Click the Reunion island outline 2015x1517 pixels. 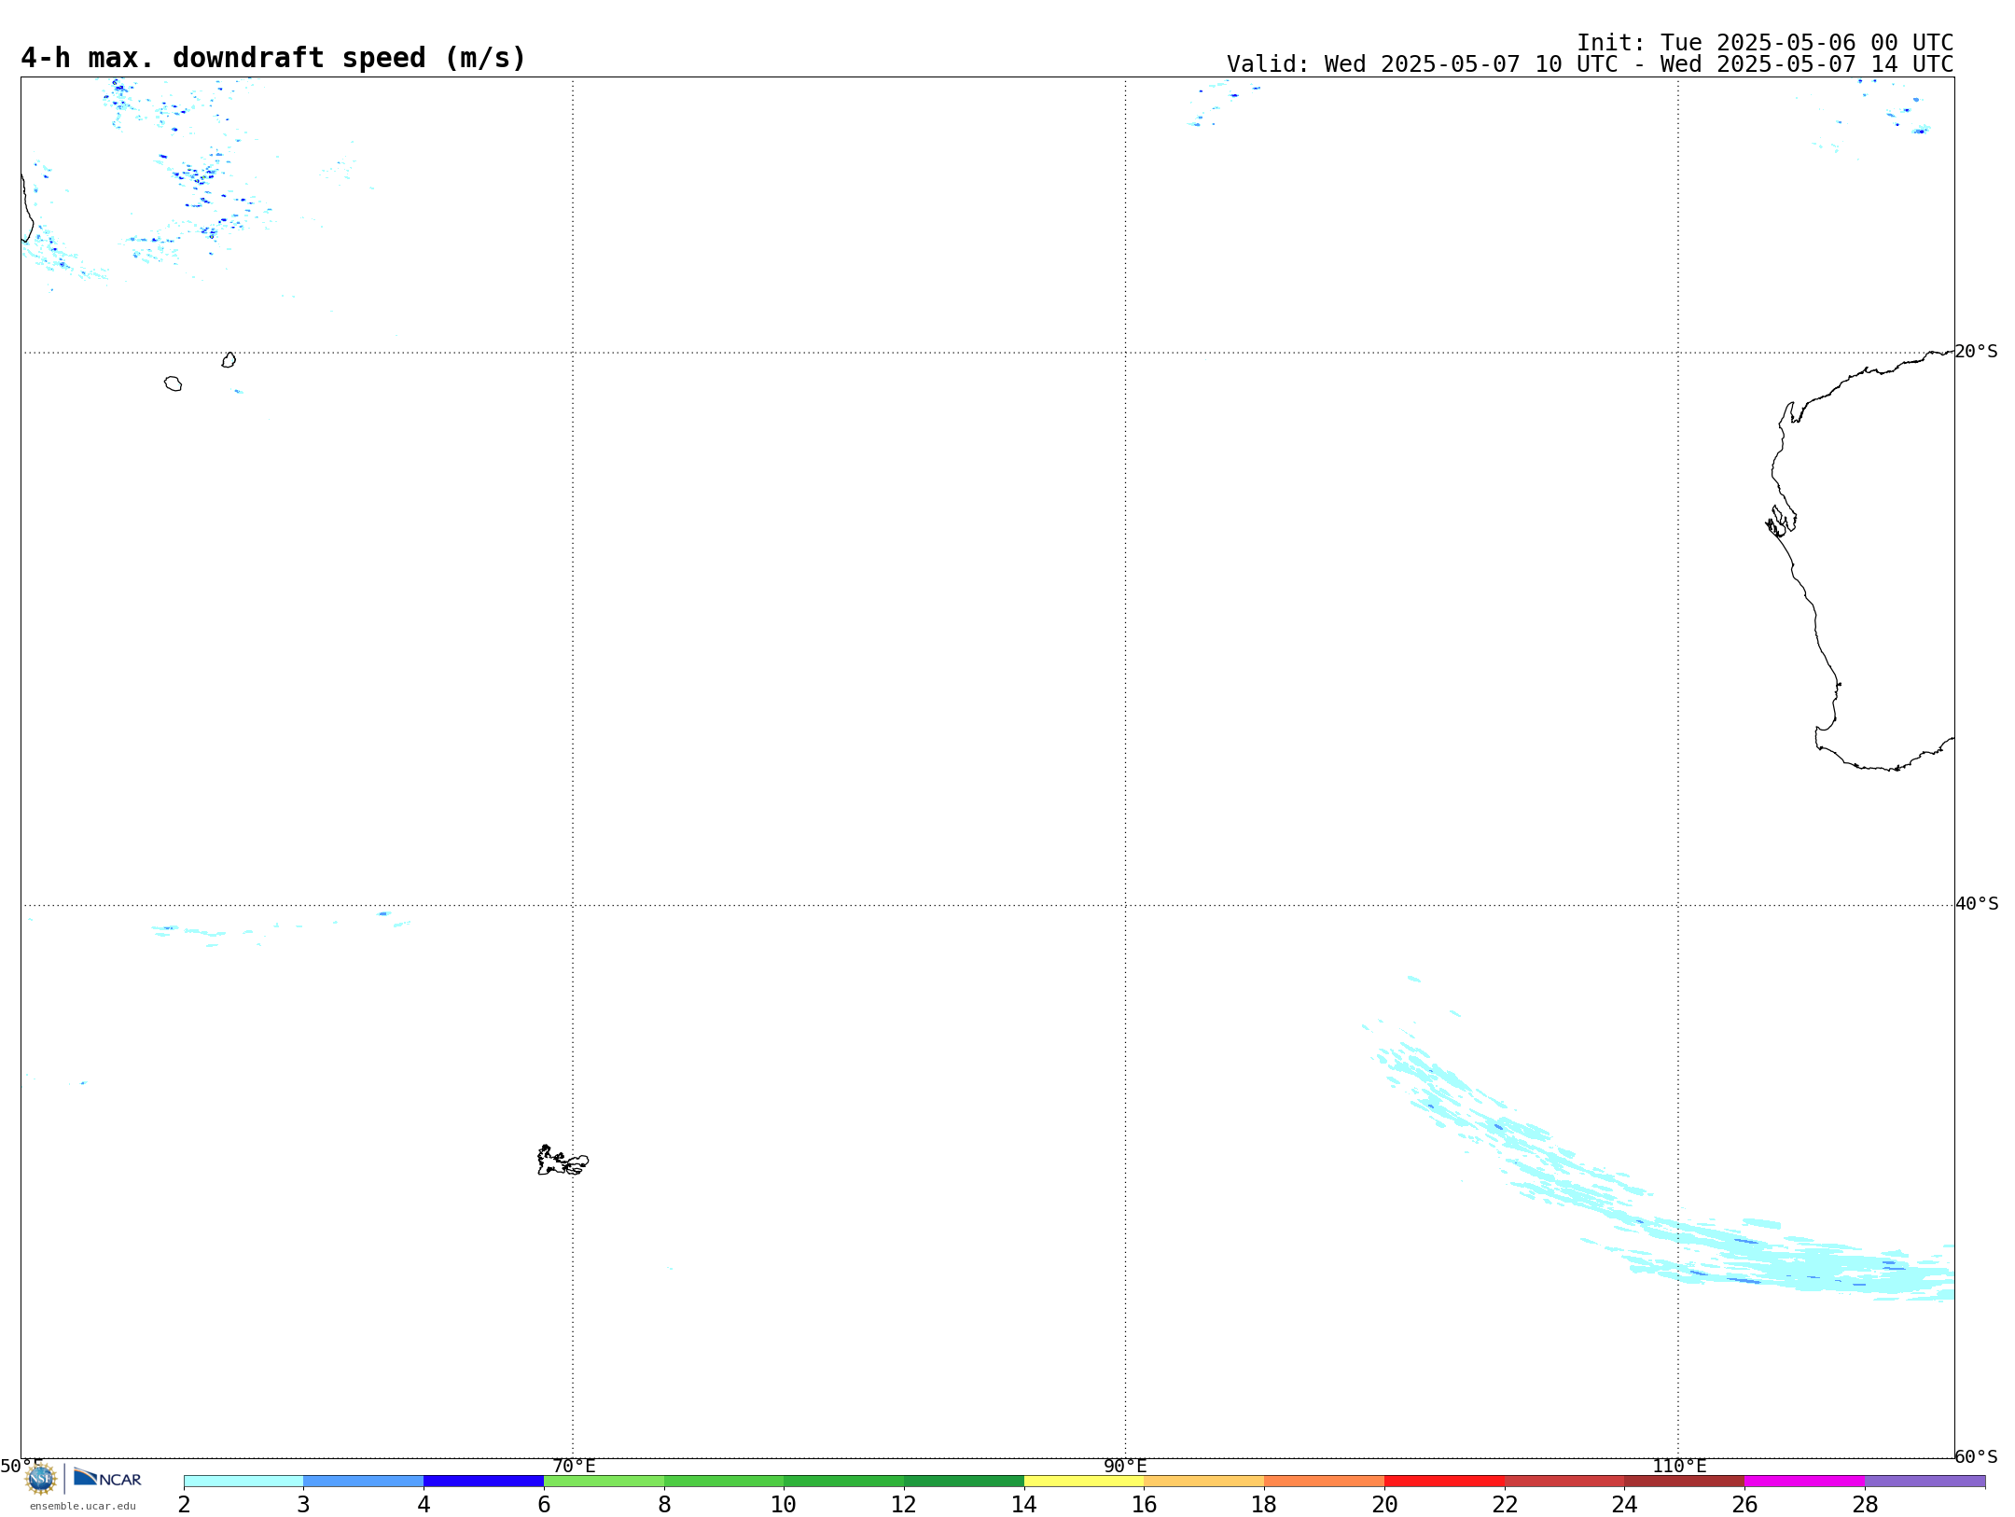[173, 383]
